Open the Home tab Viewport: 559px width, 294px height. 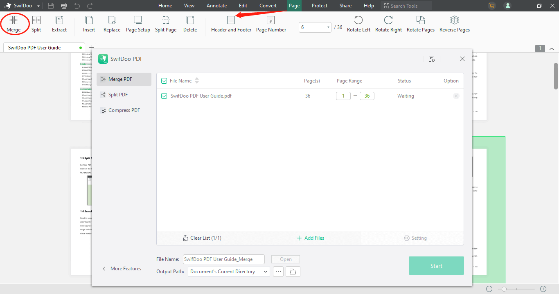pyautogui.click(x=165, y=6)
